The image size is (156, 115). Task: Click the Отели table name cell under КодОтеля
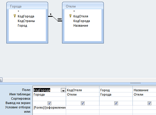coord(83,94)
